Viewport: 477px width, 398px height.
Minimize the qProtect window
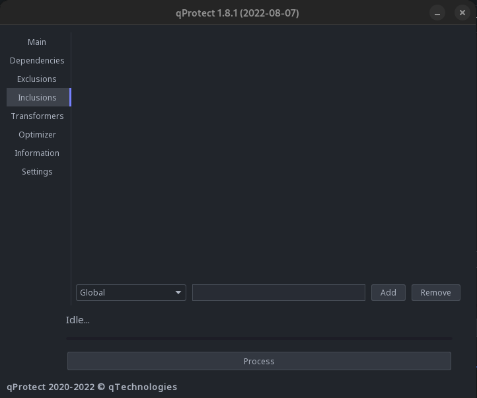point(437,13)
